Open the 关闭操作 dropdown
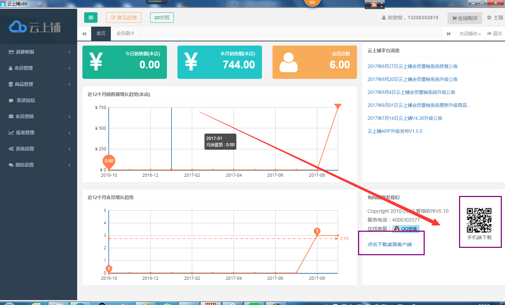This screenshot has height=305, width=505. (470, 34)
